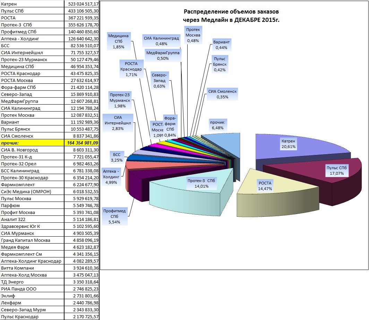370x320 pixels.
Task: Click the table cell 'Протек-31 К-д'
Action: pyautogui.click(x=32, y=157)
